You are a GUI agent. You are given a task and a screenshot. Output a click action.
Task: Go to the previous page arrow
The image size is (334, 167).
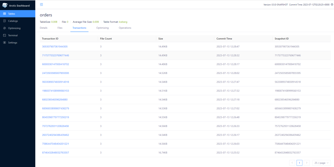tap(292, 163)
